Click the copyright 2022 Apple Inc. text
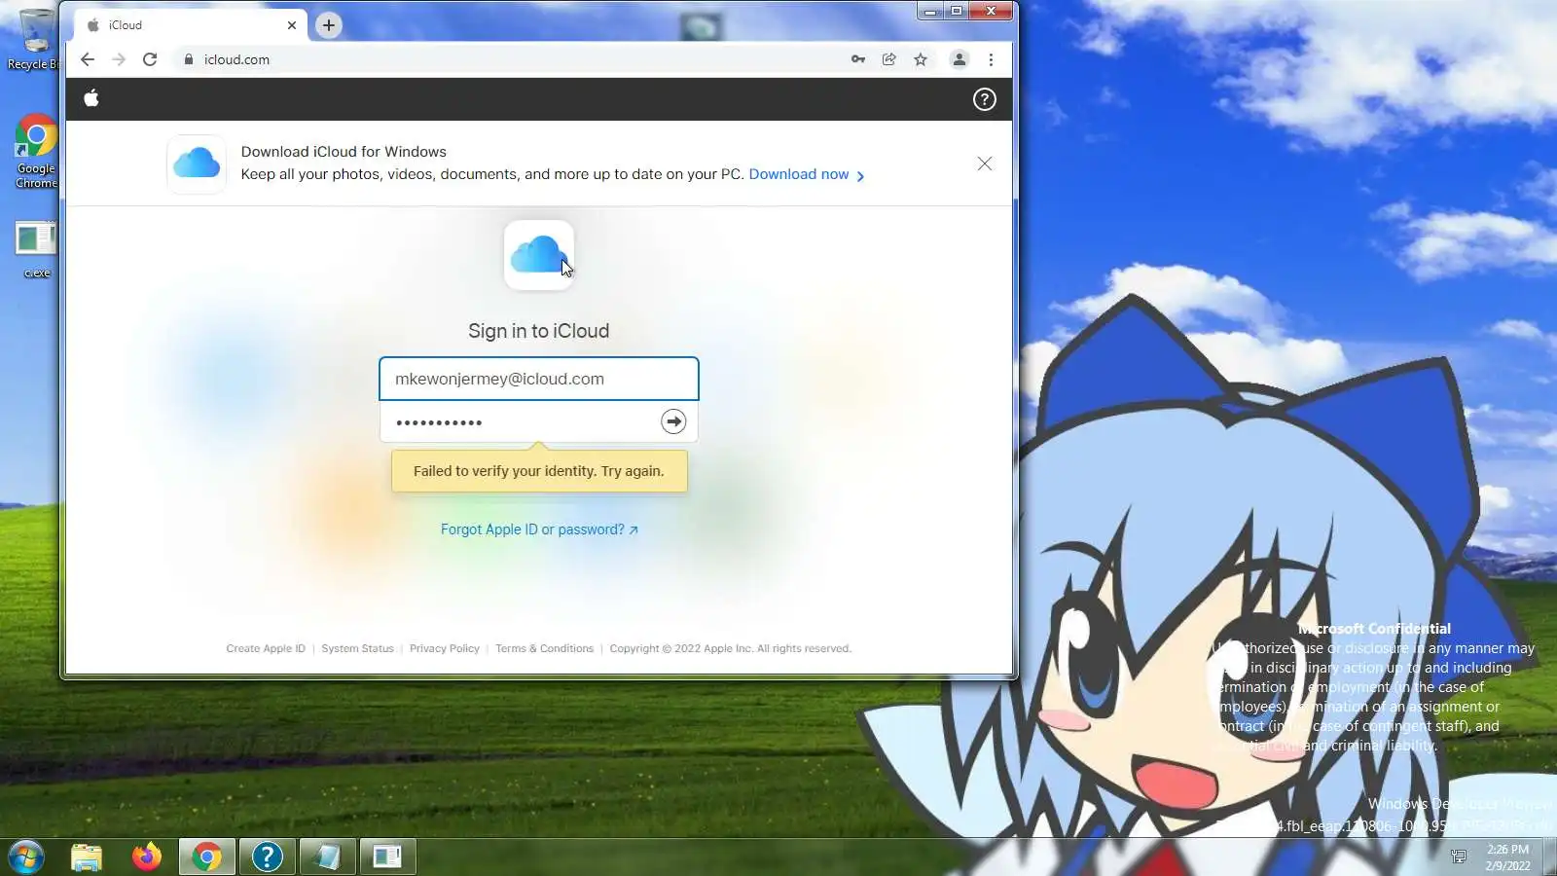1557x876 pixels. 730,648
